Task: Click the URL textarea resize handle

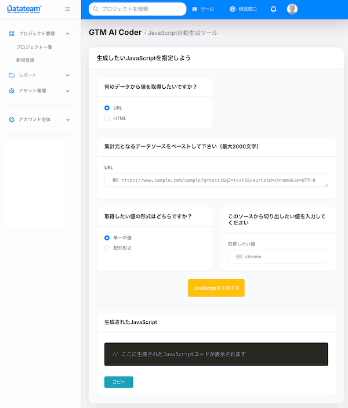Action: coord(326,185)
